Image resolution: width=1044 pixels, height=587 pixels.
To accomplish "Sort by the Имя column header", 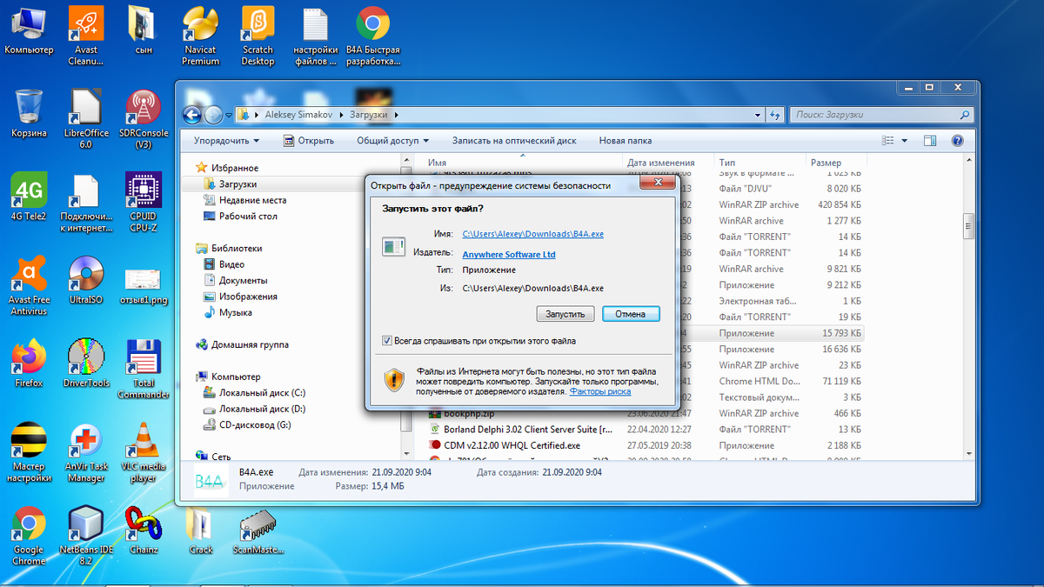I will pyautogui.click(x=437, y=163).
